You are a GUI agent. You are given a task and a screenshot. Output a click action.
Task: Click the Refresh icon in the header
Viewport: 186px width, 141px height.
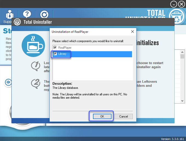click(x=44, y=15)
